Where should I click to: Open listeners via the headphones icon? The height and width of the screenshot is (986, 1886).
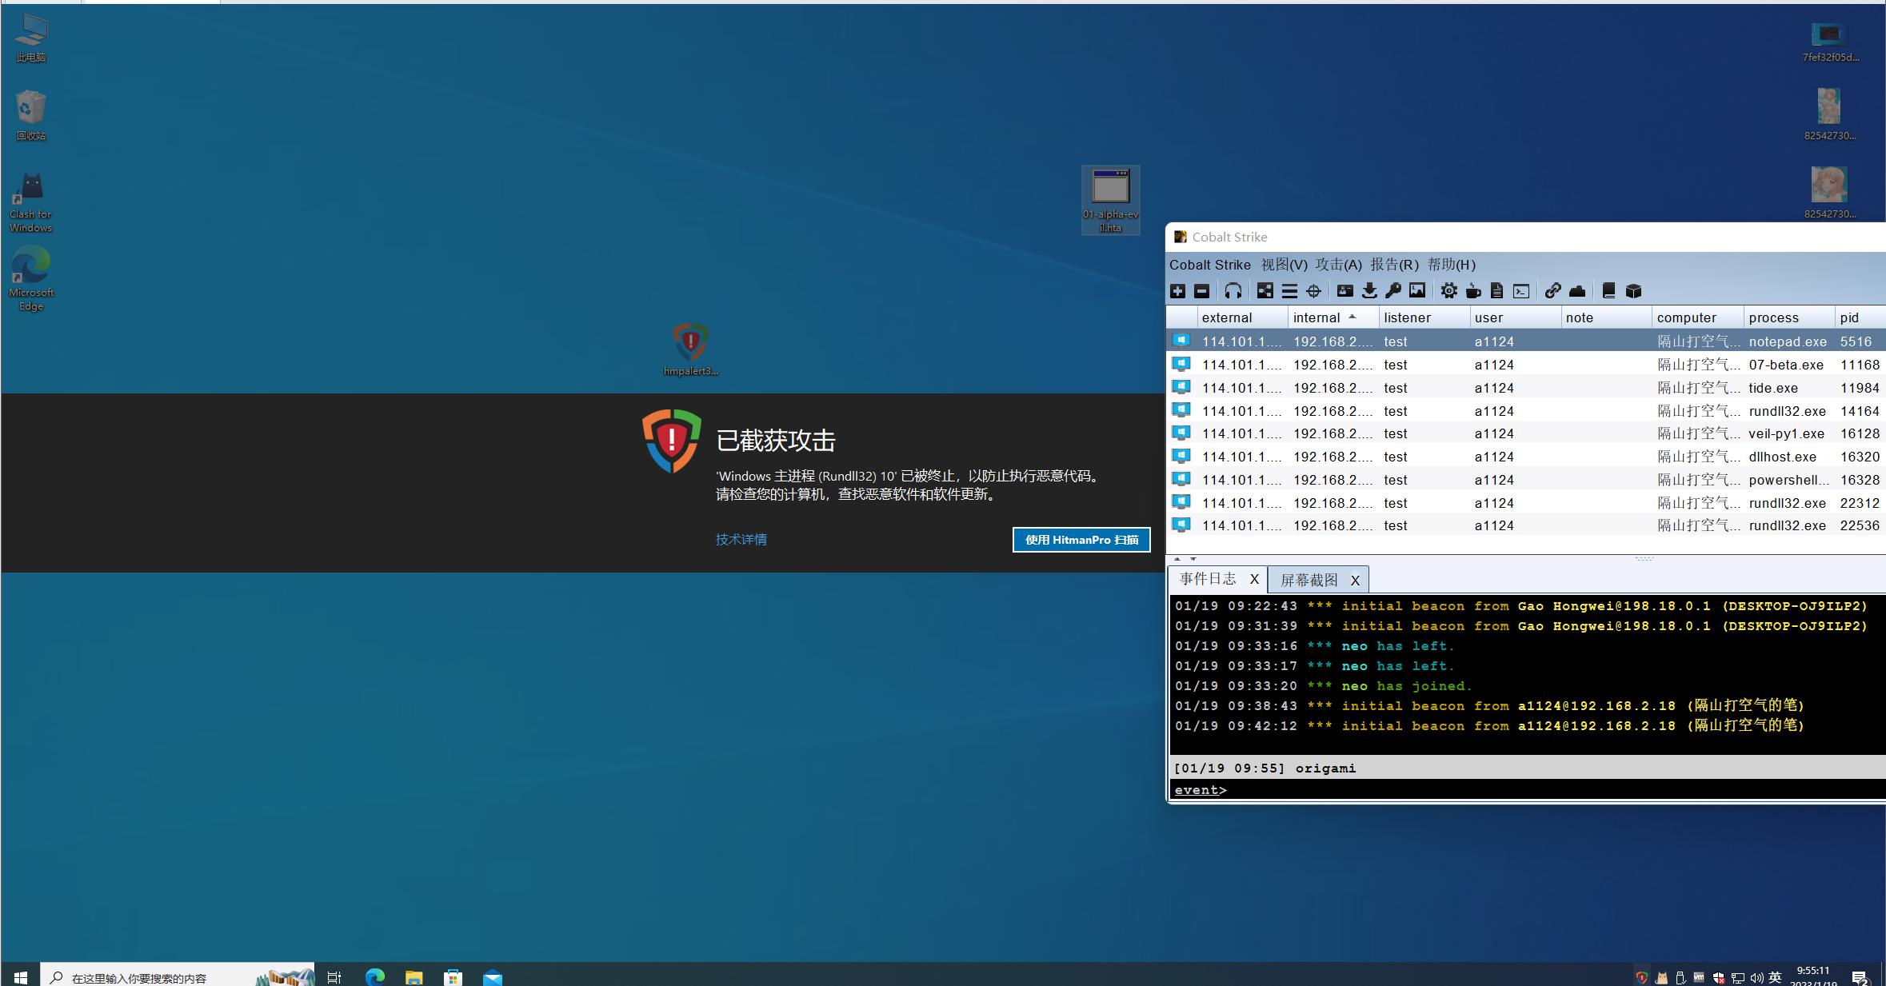coord(1233,291)
